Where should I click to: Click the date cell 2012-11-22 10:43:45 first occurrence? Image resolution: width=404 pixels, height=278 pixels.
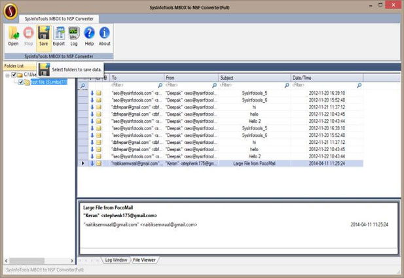tap(327, 114)
